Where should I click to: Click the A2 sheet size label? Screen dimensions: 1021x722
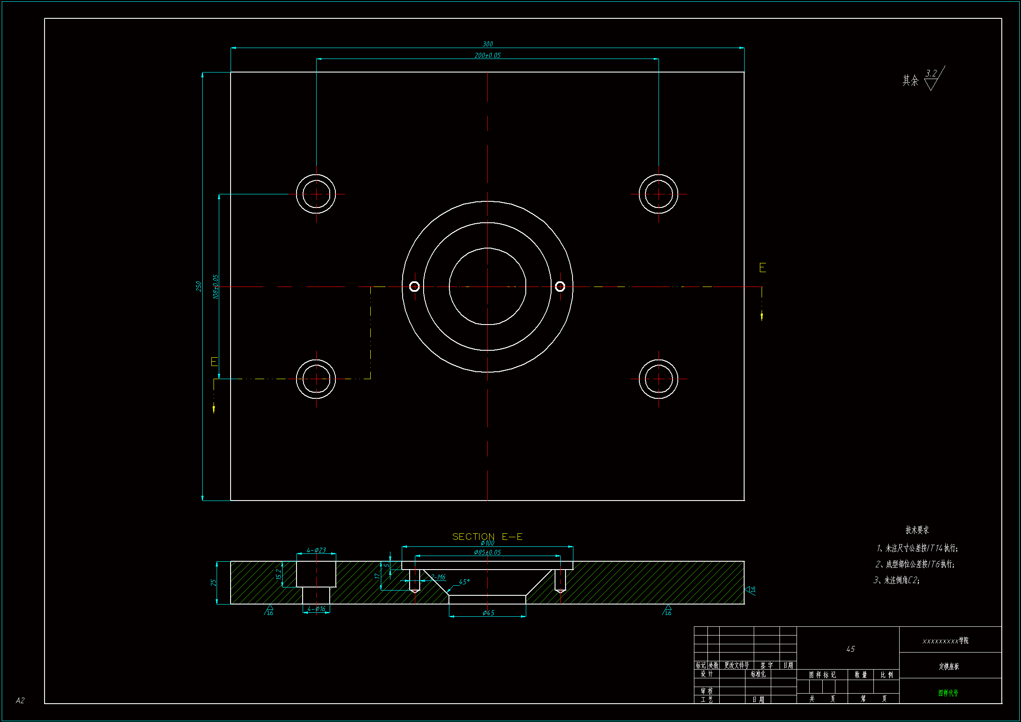tap(20, 701)
